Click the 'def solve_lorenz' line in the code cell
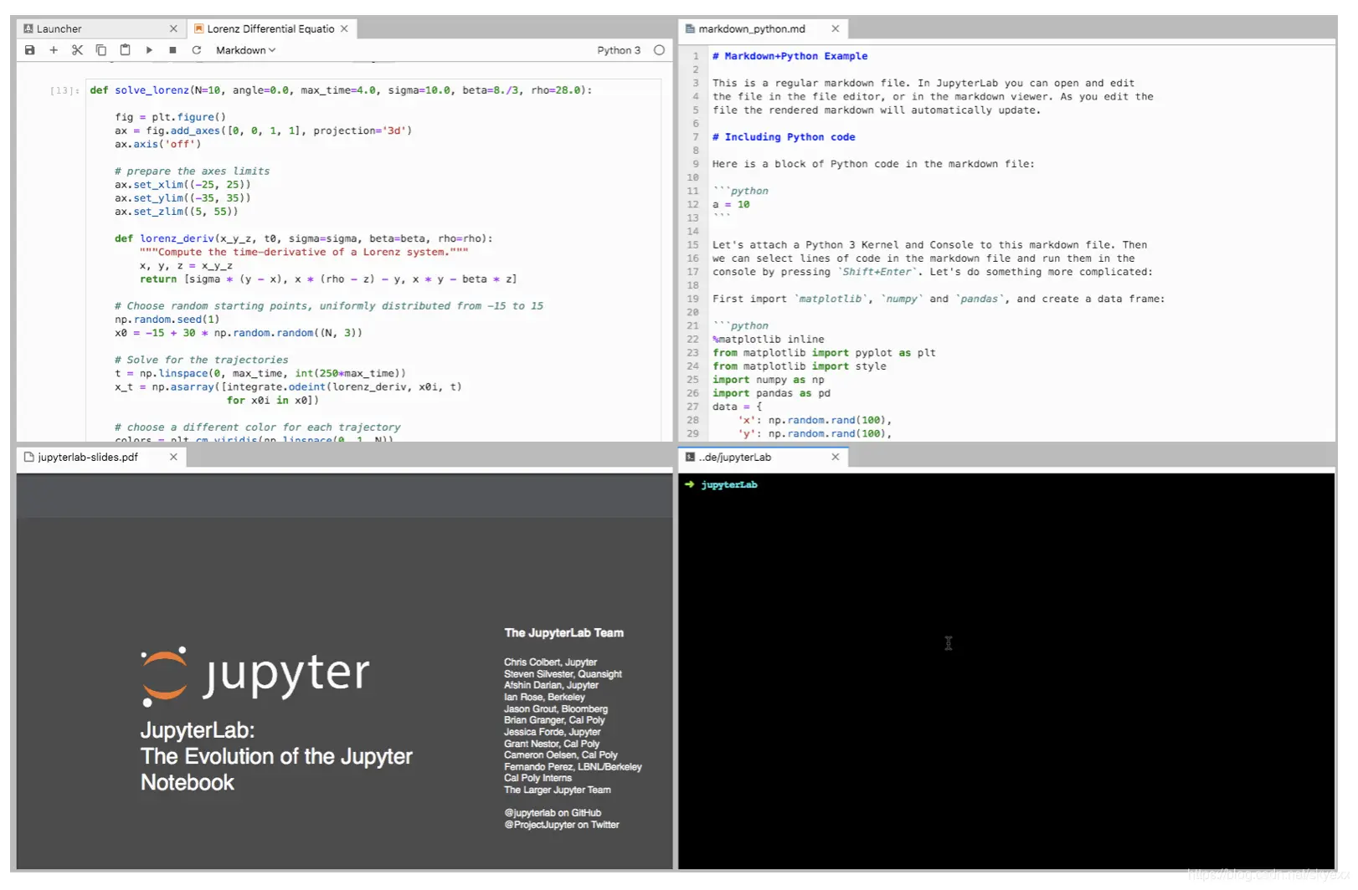Viewport: 1358px width, 890px height. click(x=341, y=90)
